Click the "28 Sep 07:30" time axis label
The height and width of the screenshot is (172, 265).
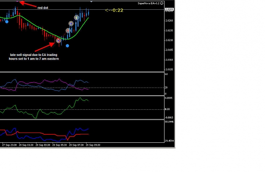pyautogui.click(x=76, y=145)
